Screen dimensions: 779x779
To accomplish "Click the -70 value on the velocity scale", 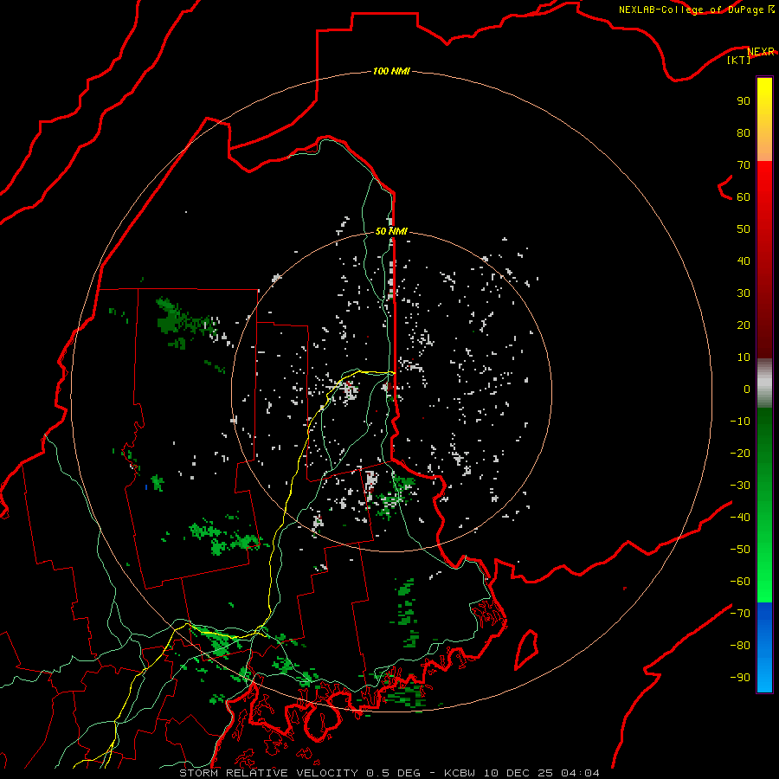I will (x=740, y=614).
